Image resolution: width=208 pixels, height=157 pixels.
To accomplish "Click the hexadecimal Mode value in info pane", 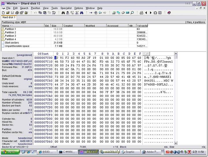I will pos(25,138).
